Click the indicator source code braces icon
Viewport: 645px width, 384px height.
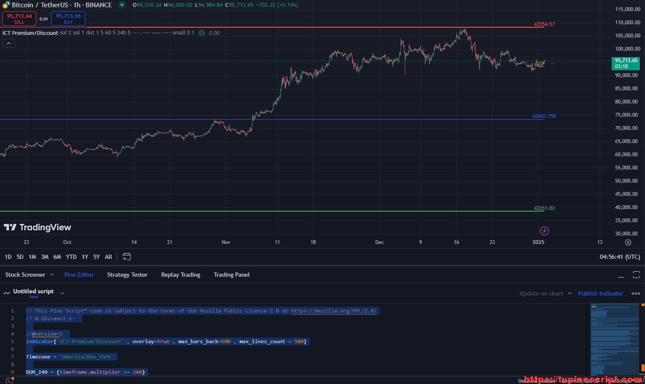pos(202,33)
